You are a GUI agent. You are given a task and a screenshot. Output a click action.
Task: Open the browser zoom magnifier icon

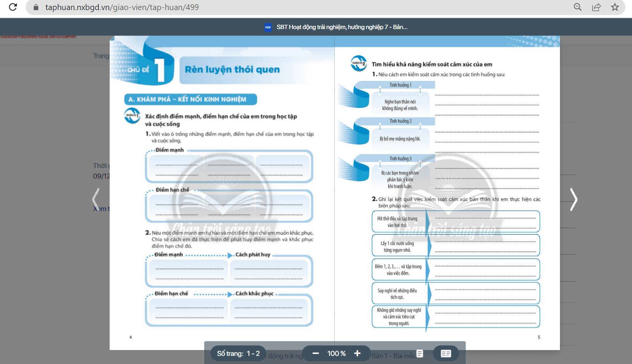577,7
